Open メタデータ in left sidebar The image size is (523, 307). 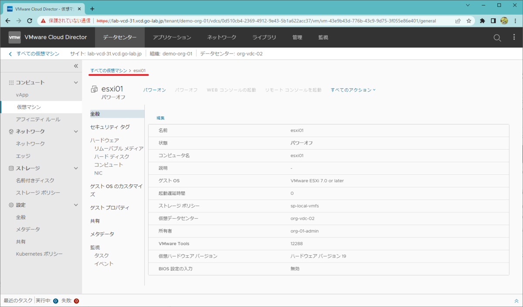(28, 229)
